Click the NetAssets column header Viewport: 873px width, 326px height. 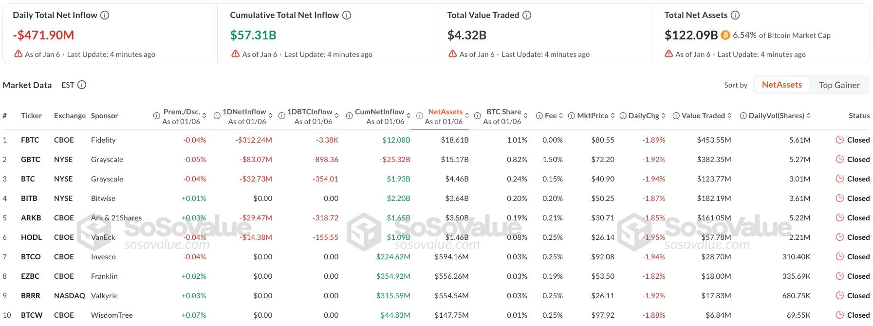[x=445, y=112]
